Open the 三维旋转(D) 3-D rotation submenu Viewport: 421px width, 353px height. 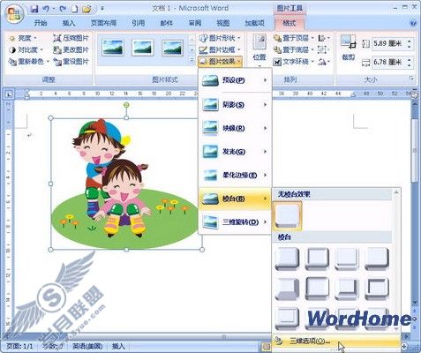click(235, 222)
